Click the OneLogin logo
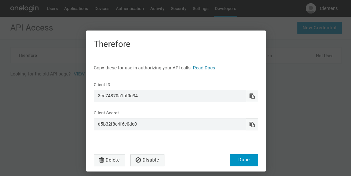The image size is (351, 176). [24, 8]
